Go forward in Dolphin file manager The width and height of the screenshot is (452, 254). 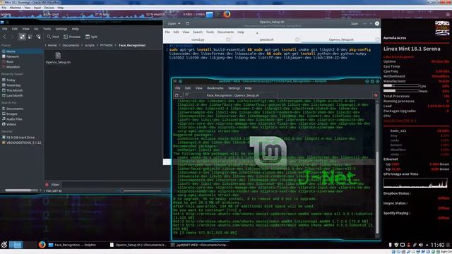[13, 37]
